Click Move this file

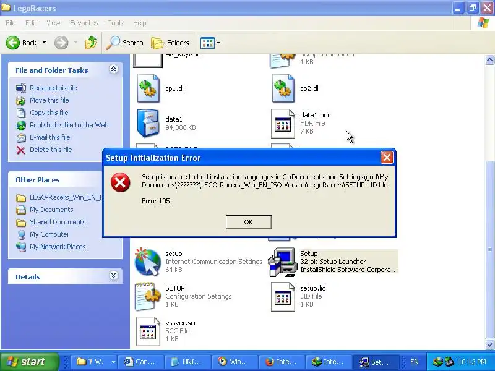coord(49,100)
